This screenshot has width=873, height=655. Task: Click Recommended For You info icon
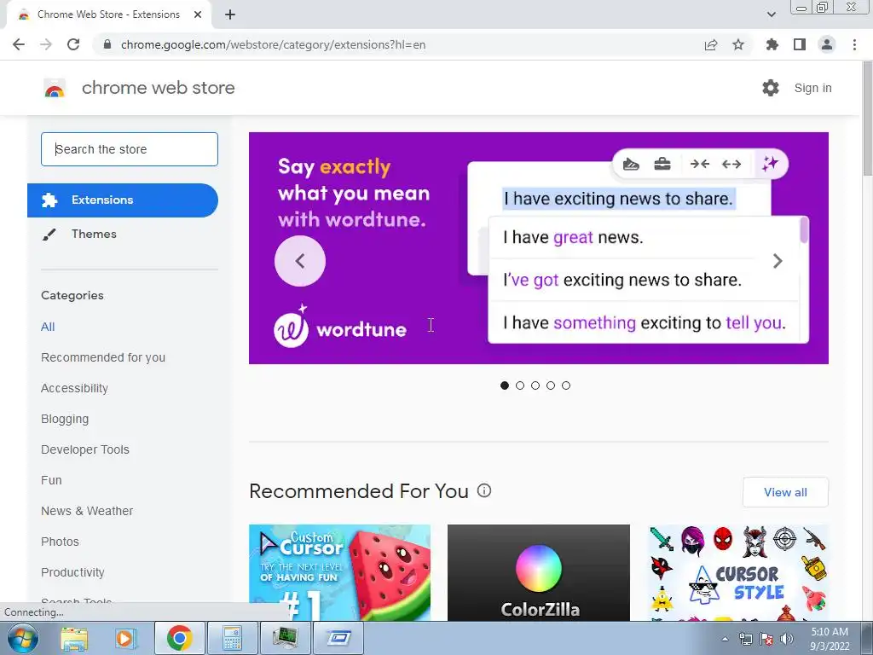pyautogui.click(x=484, y=490)
